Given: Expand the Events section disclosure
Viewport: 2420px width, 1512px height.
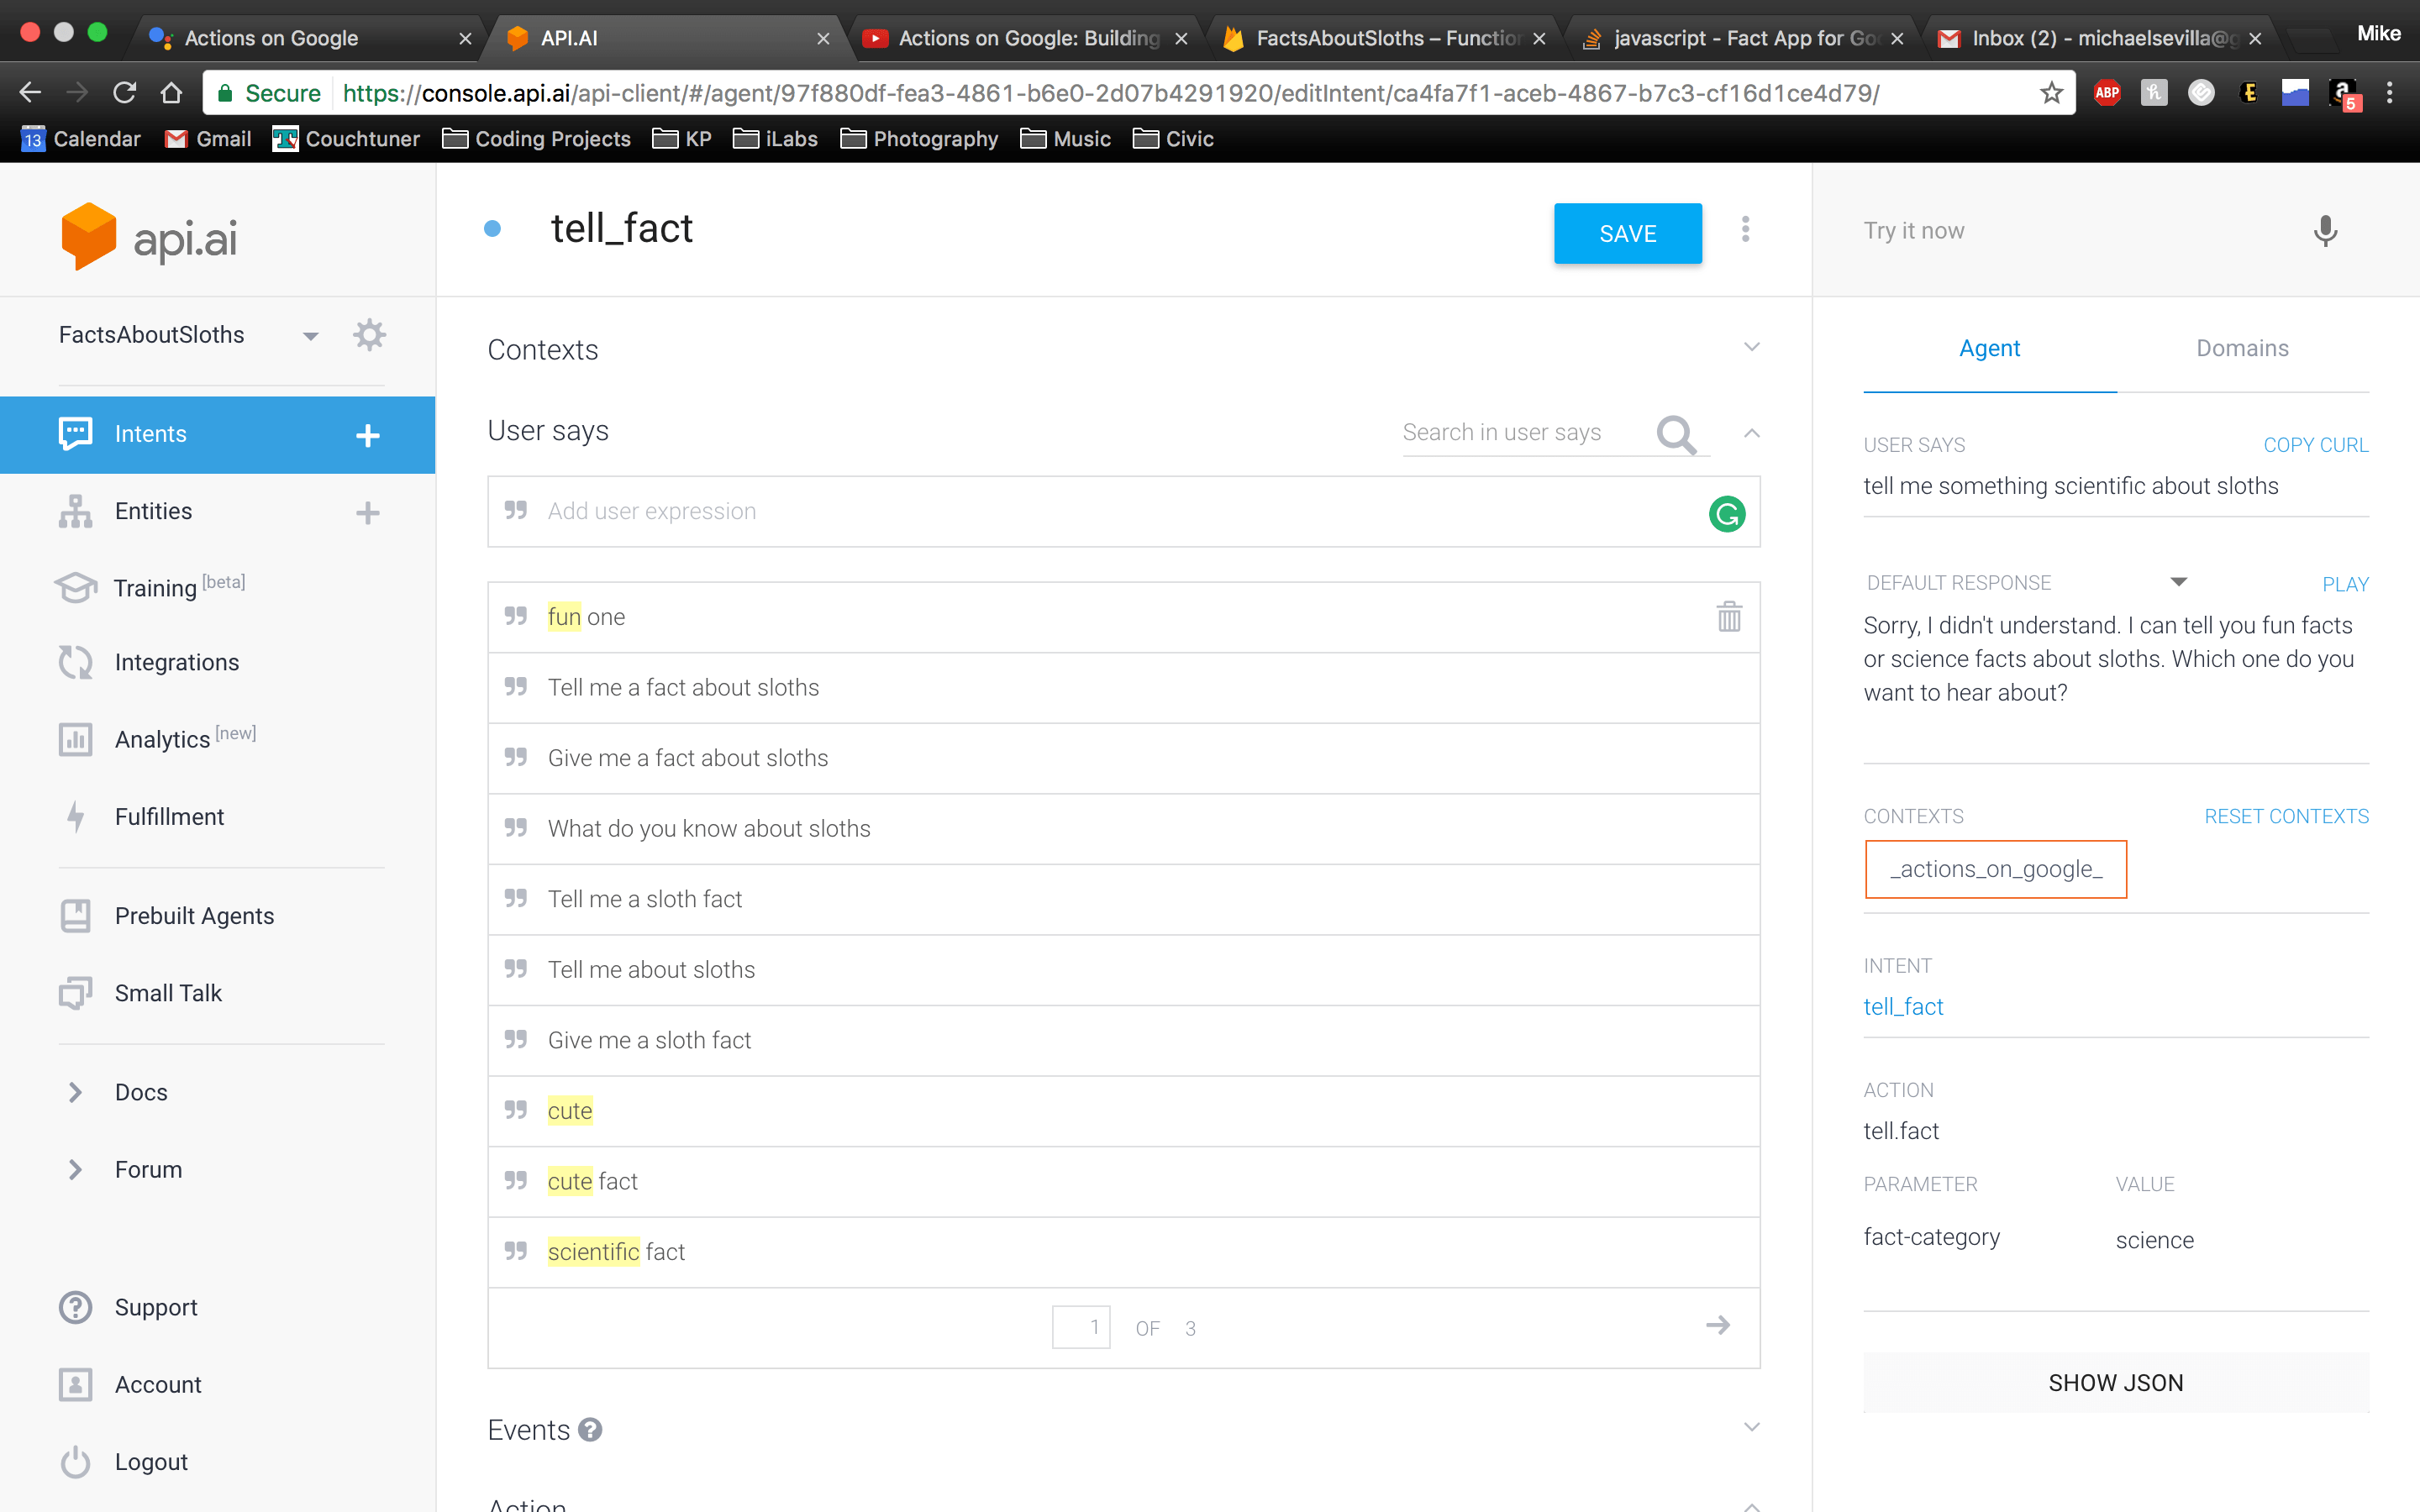Looking at the screenshot, I should pyautogui.click(x=1751, y=1428).
